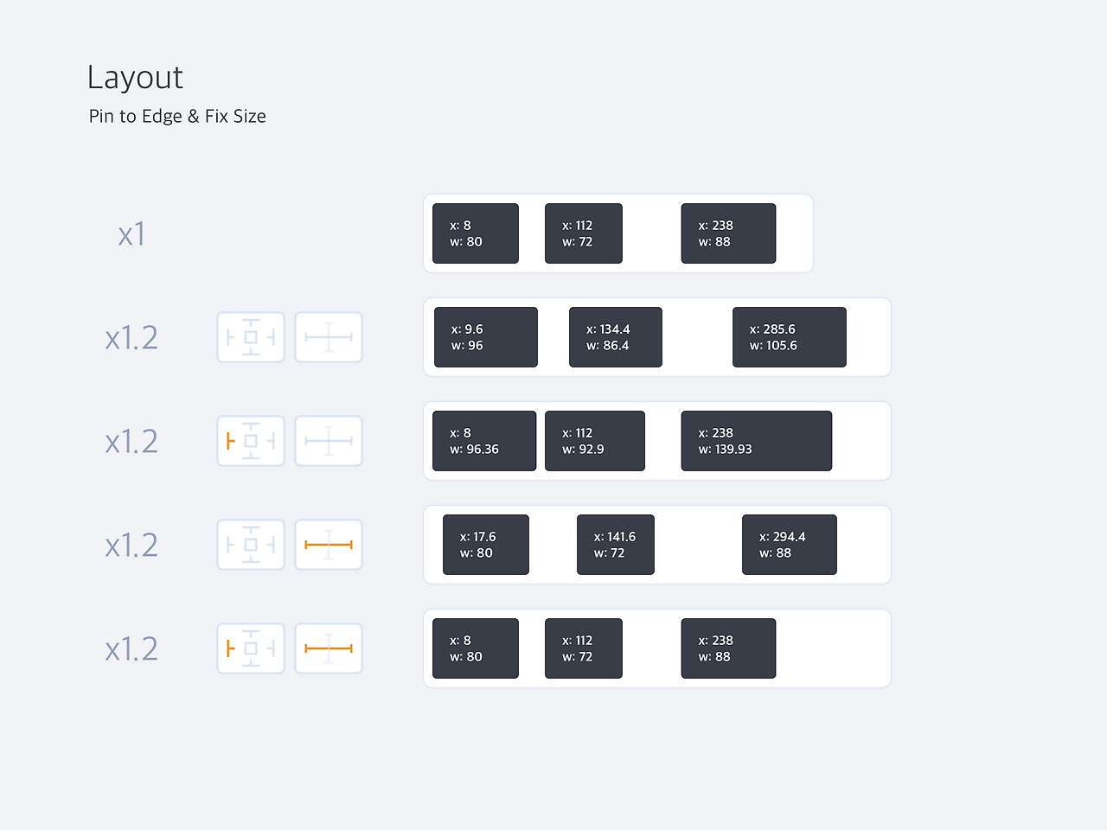Click the box with w: 92.9
This screenshot has height=830, width=1107.
(595, 441)
